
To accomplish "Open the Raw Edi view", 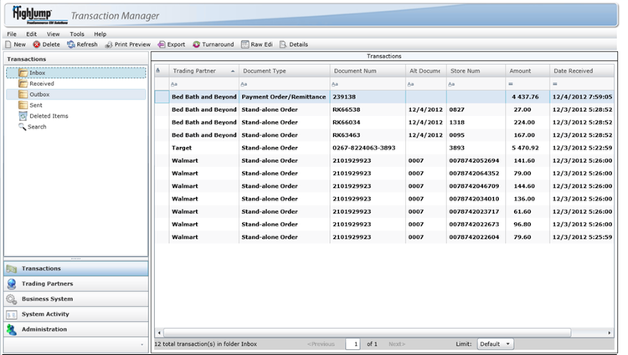I will (257, 44).
